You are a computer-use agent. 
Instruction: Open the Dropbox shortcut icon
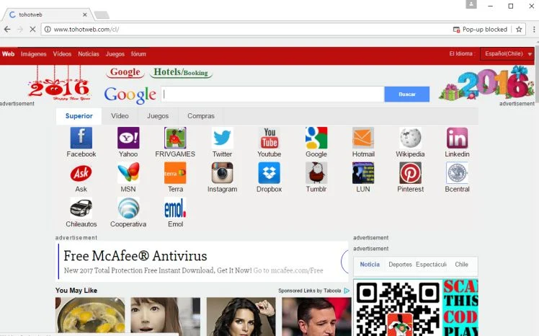click(x=269, y=173)
